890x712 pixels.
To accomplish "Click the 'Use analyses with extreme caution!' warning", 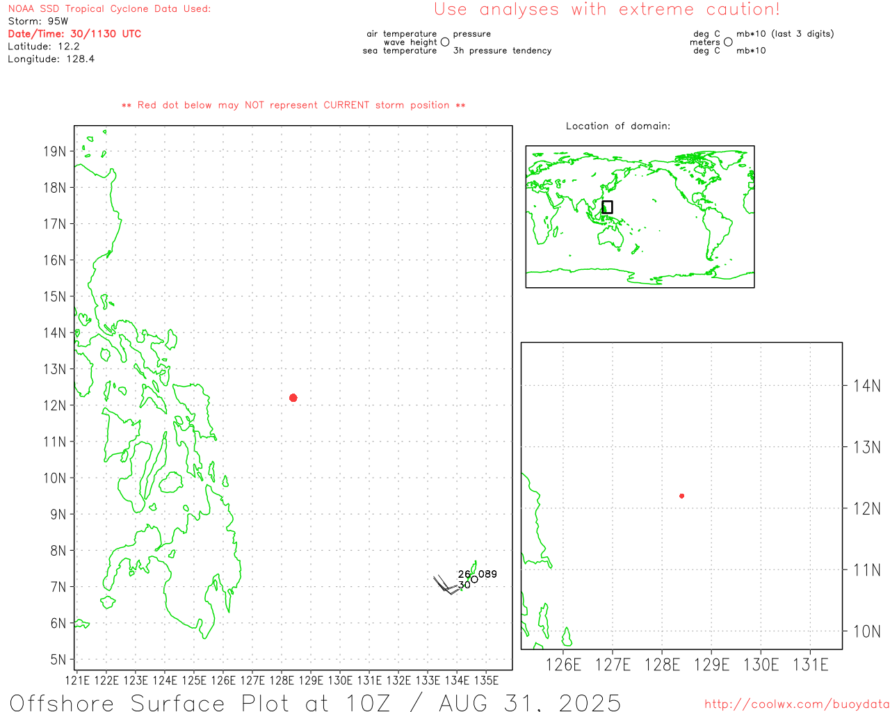I will (607, 10).
